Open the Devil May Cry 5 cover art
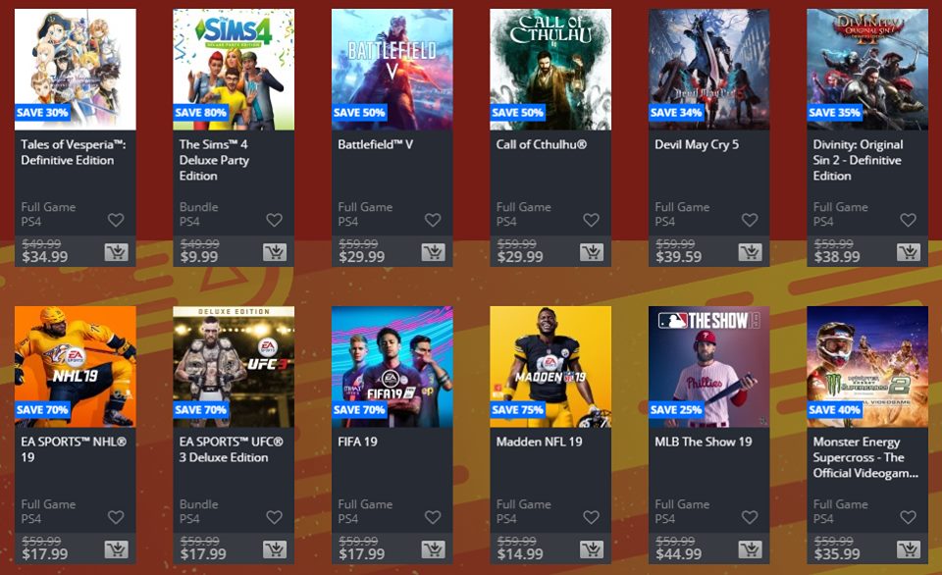Image resolution: width=942 pixels, height=575 pixels. [x=708, y=69]
